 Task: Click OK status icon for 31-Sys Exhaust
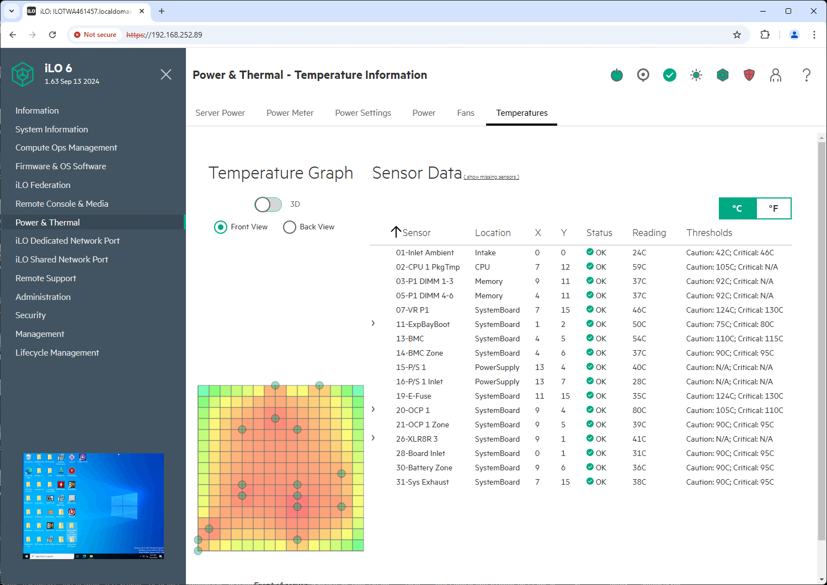tap(590, 481)
